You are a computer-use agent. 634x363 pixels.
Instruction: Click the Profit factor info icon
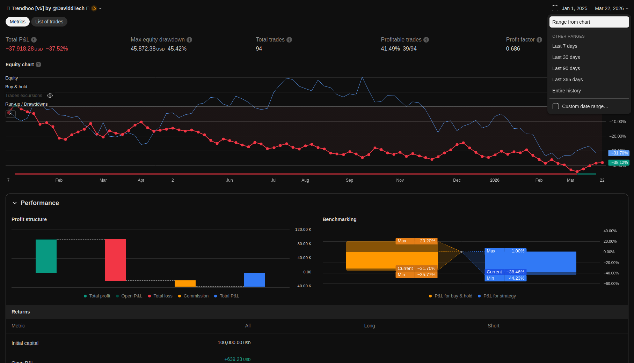[x=539, y=40]
